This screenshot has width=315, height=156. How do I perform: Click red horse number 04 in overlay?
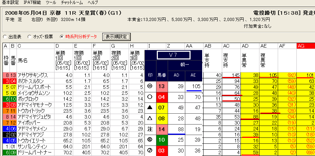click(x=162, y=97)
